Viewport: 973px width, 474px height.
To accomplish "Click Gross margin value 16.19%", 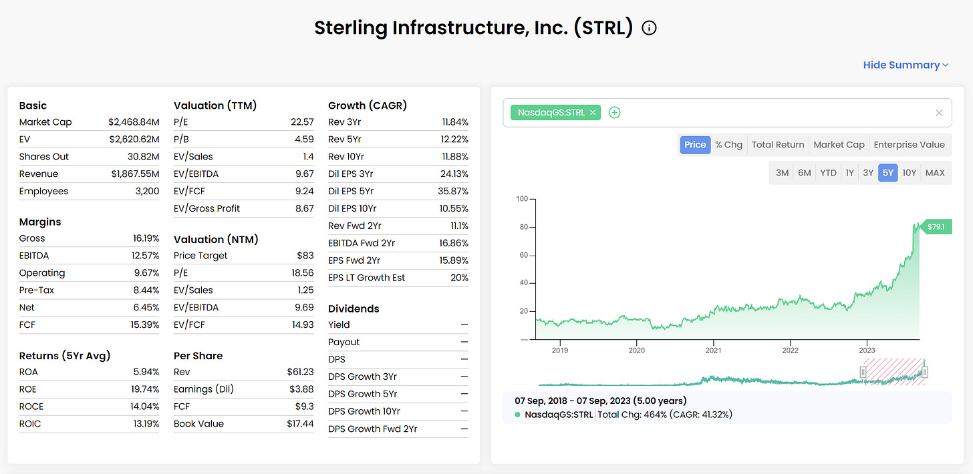I will click(146, 238).
